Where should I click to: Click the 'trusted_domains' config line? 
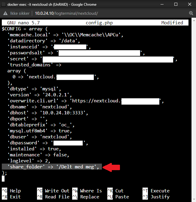(x=34, y=65)
